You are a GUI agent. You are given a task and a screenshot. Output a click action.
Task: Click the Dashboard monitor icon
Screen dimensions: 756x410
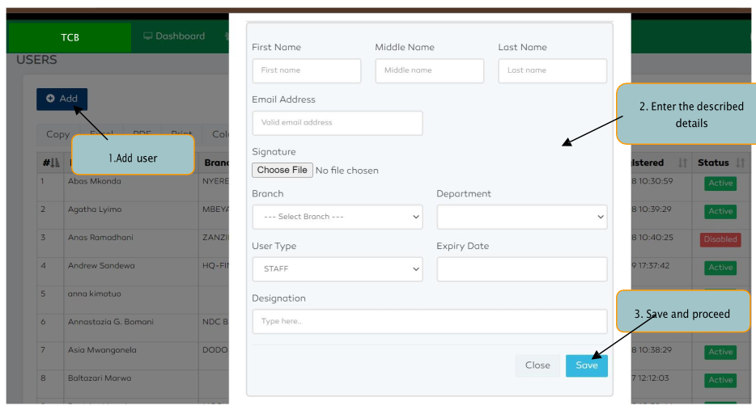(148, 36)
